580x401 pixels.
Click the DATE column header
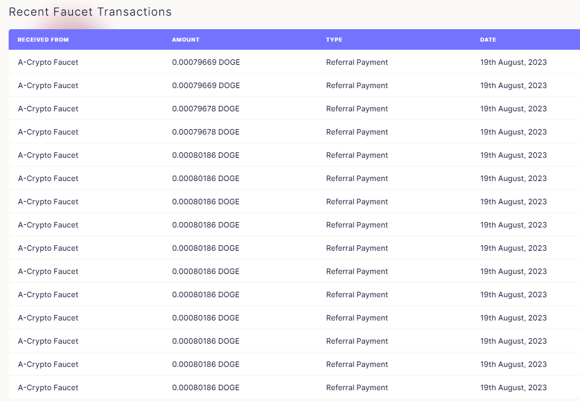(x=488, y=39)
